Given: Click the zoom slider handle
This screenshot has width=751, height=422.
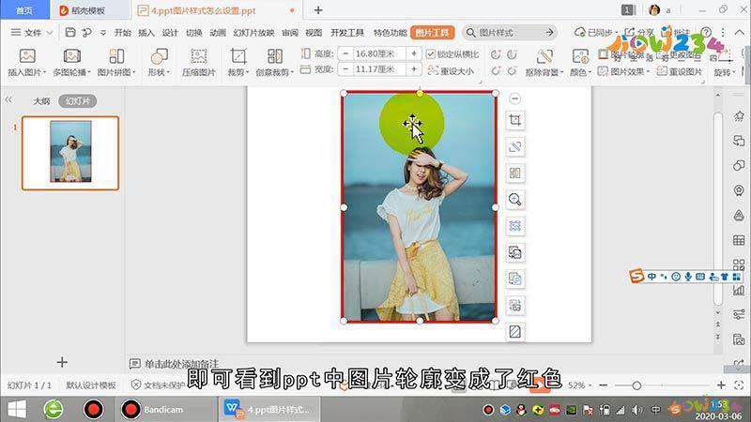Looking at the screenshot, I should [636, 385].
